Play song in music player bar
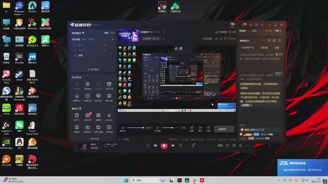Image resolution: width=328 pixels, height=184 pixels. pyautogui.click(x=164, y=146)
